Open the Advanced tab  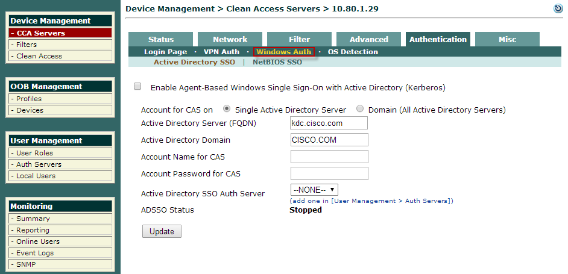369,40
